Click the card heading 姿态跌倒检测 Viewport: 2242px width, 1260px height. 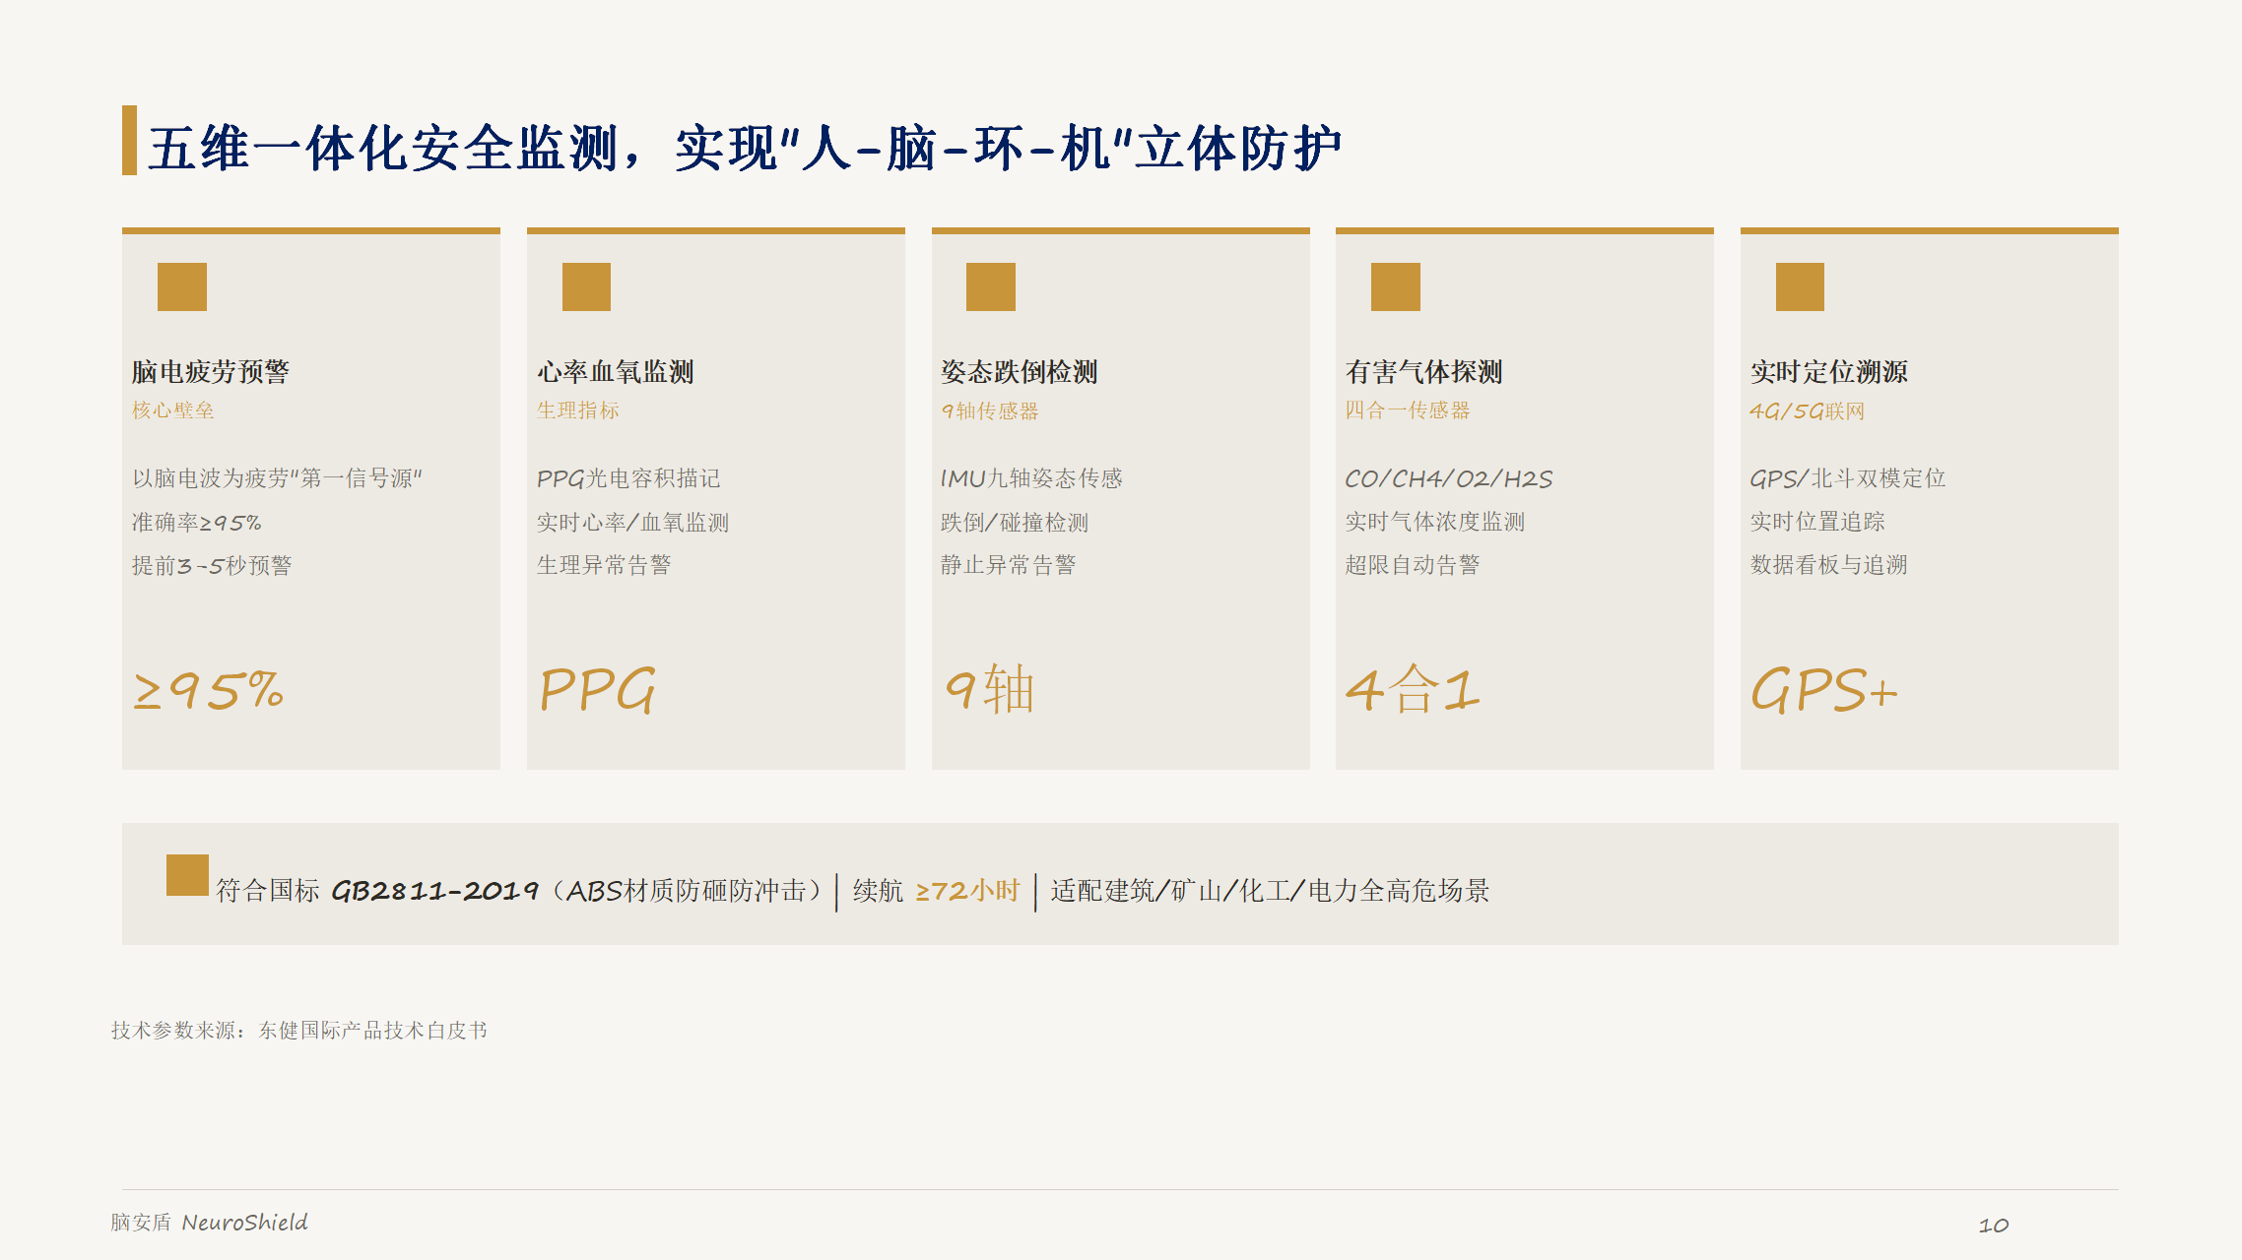tap(1020, 371)
